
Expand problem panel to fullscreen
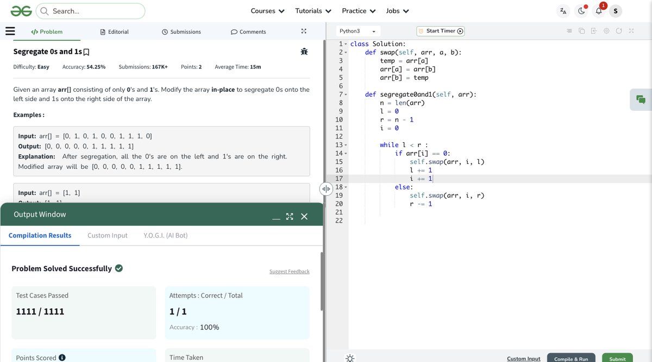[304, 31]
